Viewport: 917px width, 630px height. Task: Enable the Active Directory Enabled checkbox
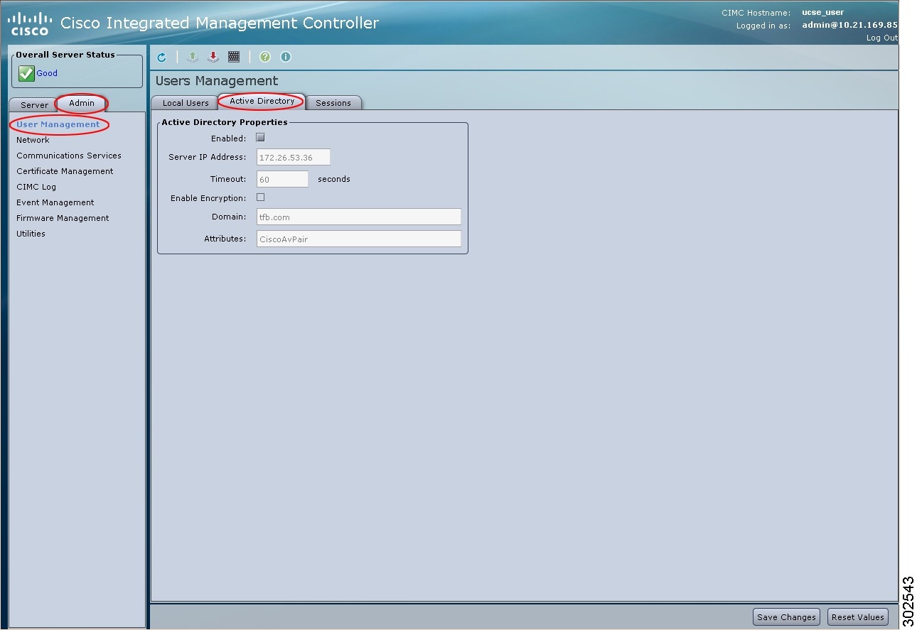[x=260, y=137]
